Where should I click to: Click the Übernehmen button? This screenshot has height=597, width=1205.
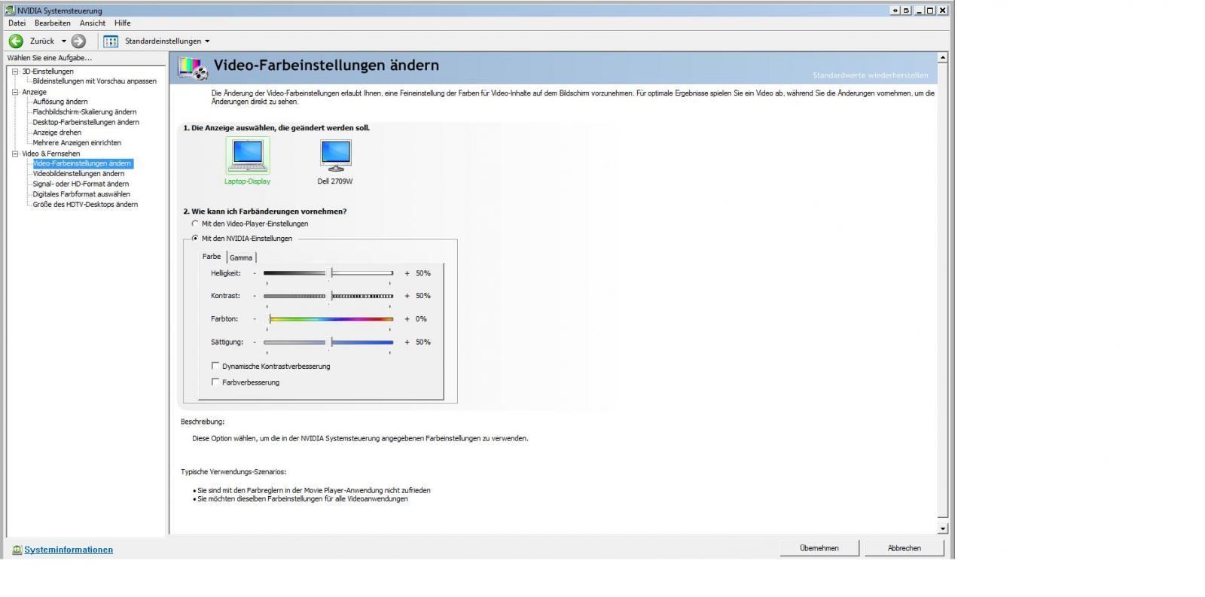click(819, 548)
